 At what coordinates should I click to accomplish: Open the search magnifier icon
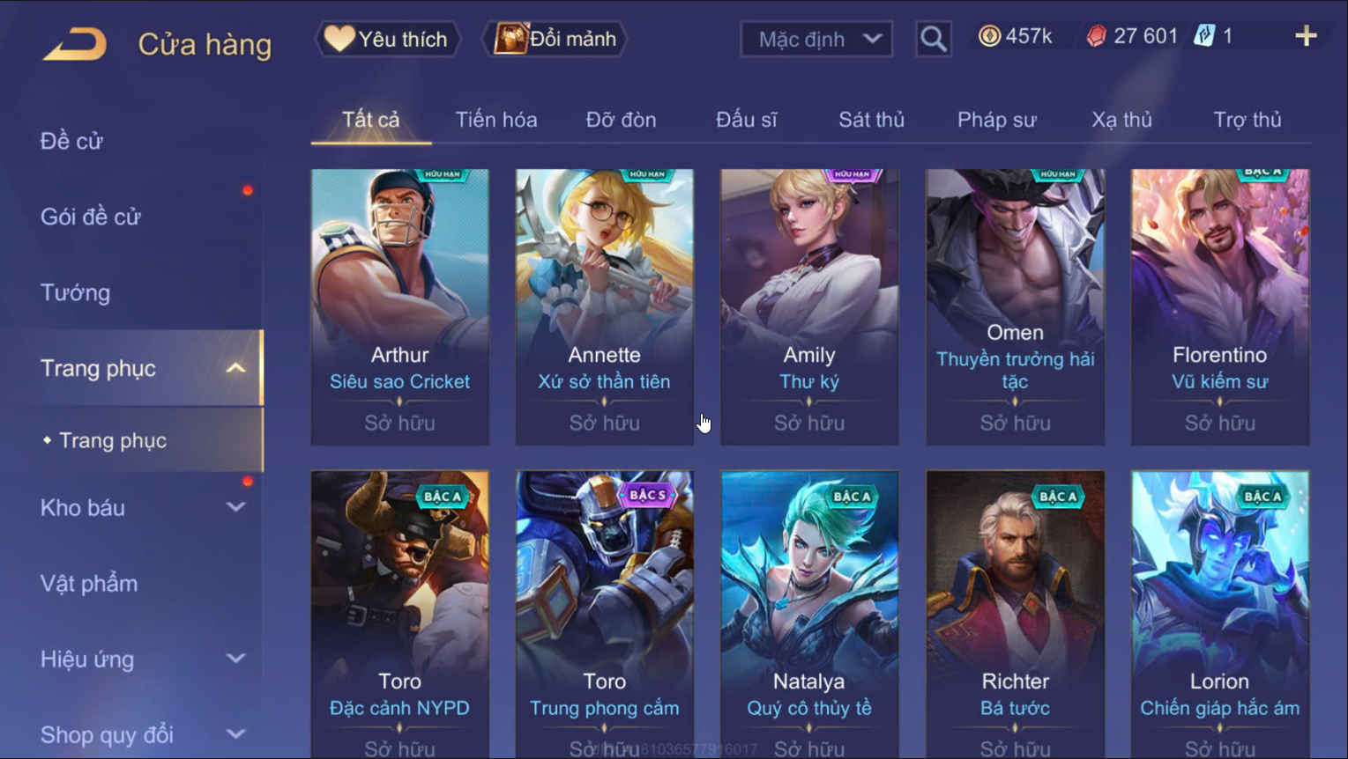coord(933,39)
